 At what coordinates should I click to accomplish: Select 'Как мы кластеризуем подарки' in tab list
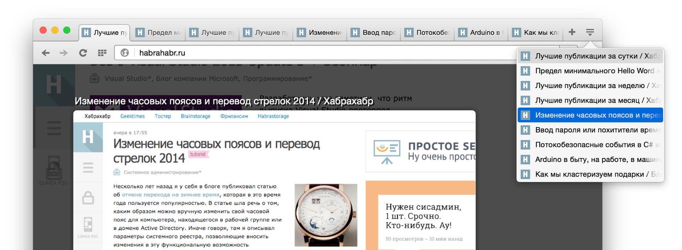pyautogui.click(x=590, y=174)
